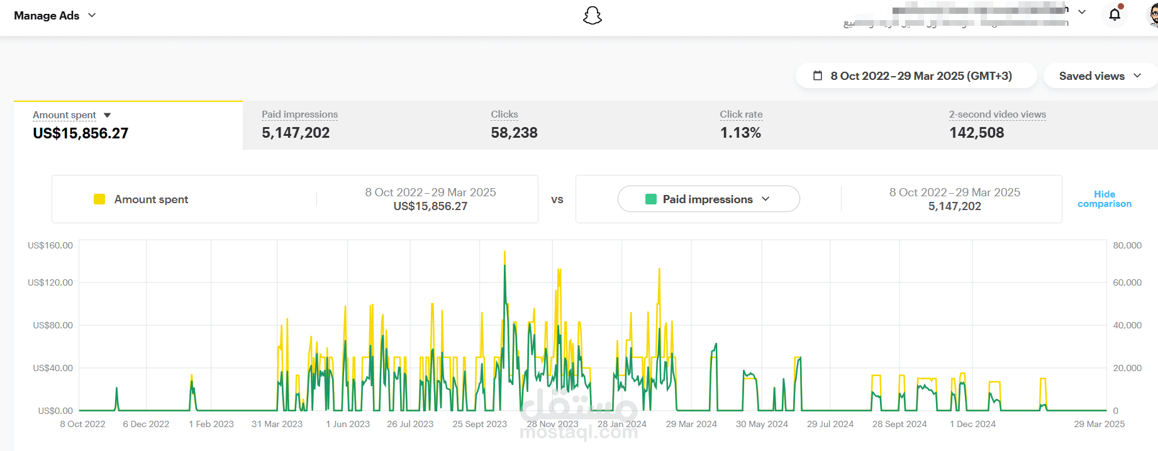Click the Snapchat ghost logo
1158x451 pixels.
tap(592, 16)
